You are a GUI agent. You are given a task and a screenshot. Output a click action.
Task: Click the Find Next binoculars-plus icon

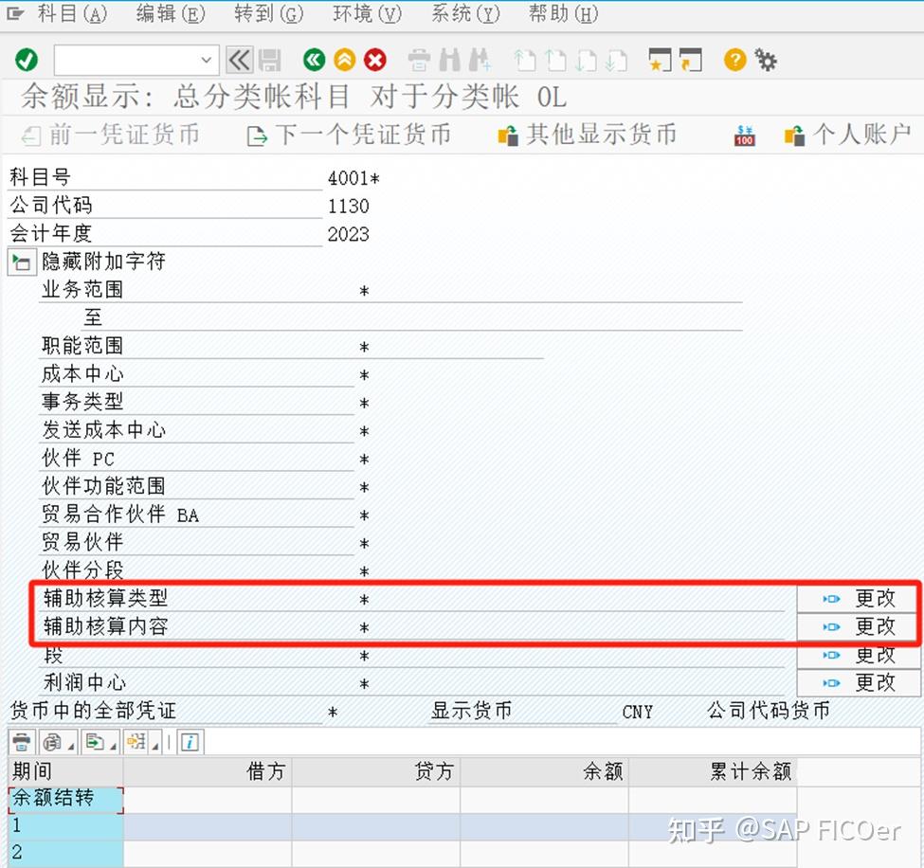coord(480,60)
